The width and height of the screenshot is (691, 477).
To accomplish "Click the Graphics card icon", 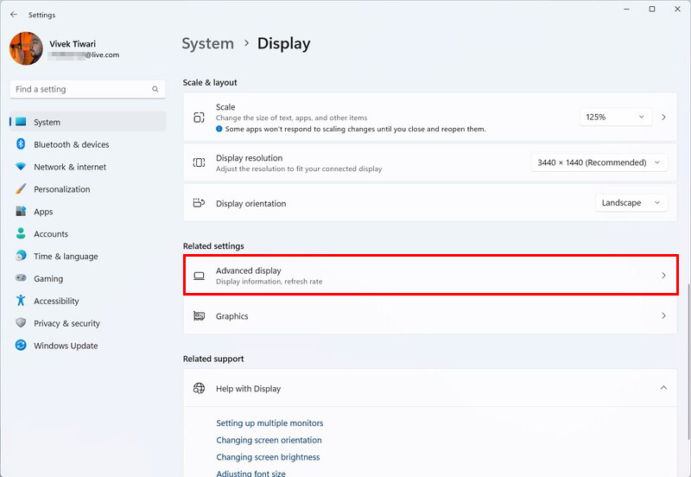I will pos(199,316).
